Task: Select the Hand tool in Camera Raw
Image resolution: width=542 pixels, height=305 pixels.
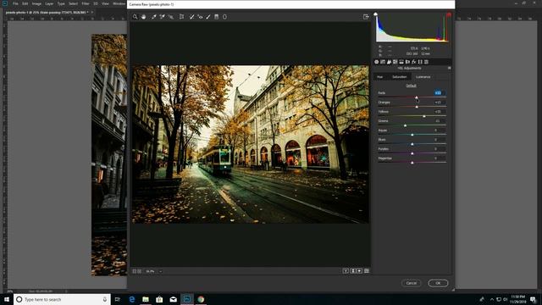Action: click(x=143, y=17)
